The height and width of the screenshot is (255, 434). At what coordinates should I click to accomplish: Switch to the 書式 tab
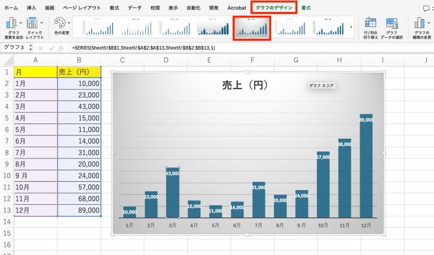click(306, 8)
